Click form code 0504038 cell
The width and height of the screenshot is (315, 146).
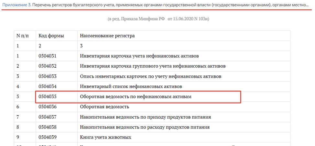pos(57,127)
